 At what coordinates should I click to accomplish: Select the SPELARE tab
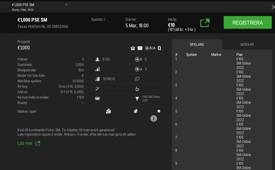tap(197, 44)
